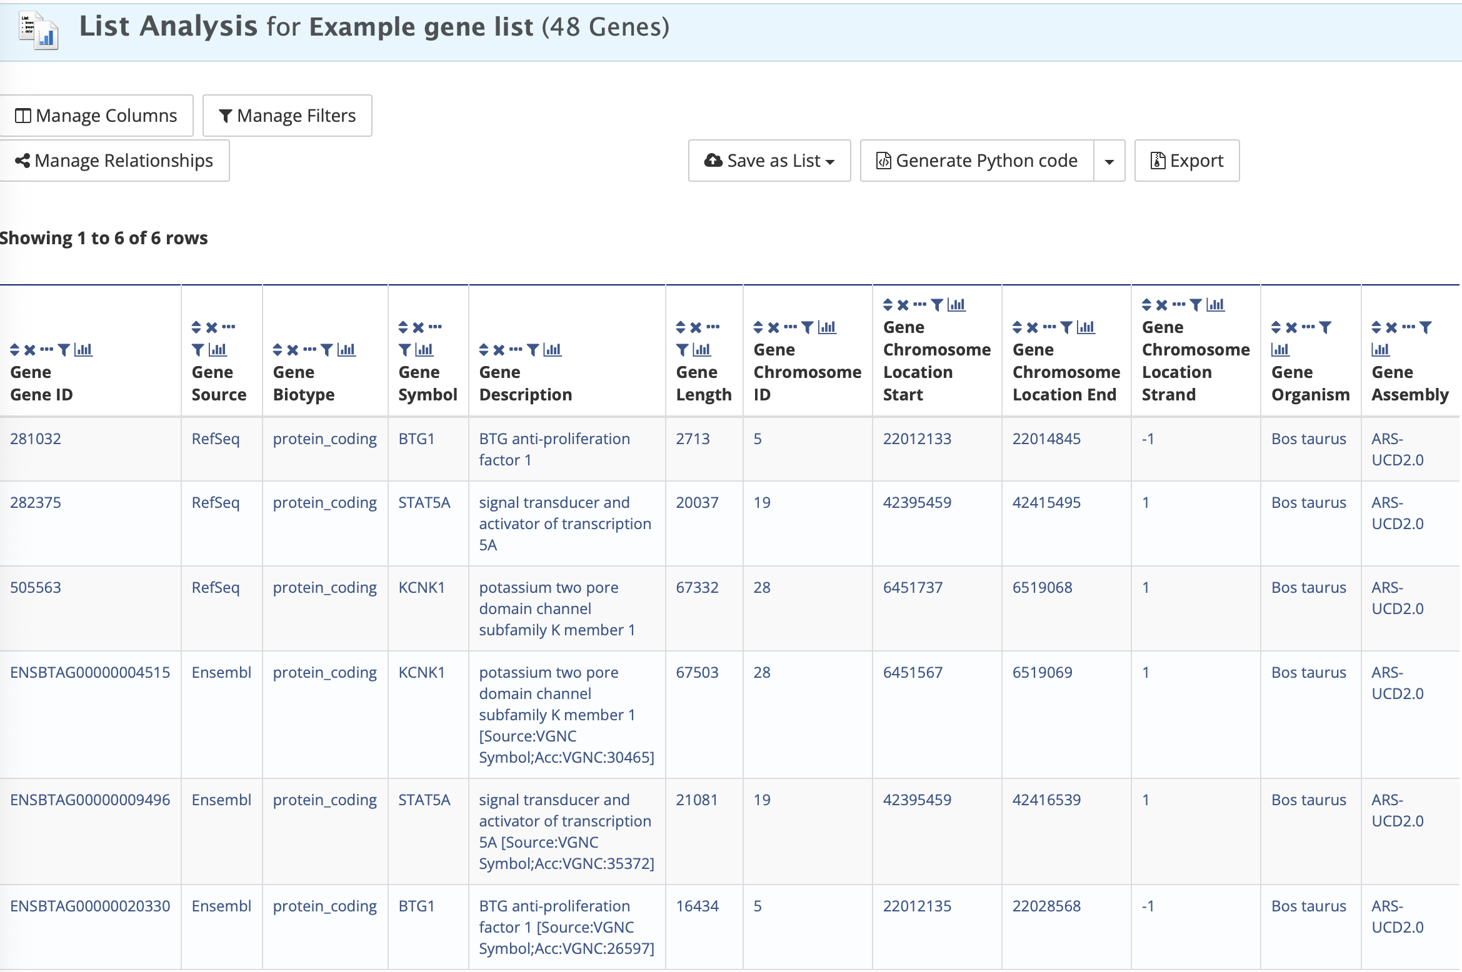Show Gene Source column summary chart
This screenshot has height=972, width=1462.
(218, 350)
